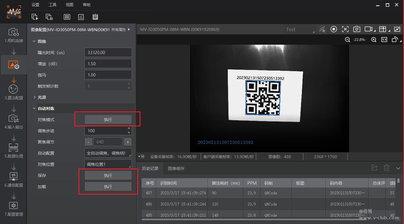Execute the 对焦模式 button
This screenshot has height=224, width=404.
(x=108, y=120)
